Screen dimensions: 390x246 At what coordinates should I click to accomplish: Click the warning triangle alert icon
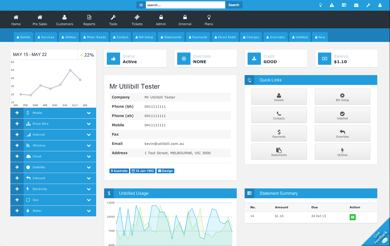tap(332, 5)
